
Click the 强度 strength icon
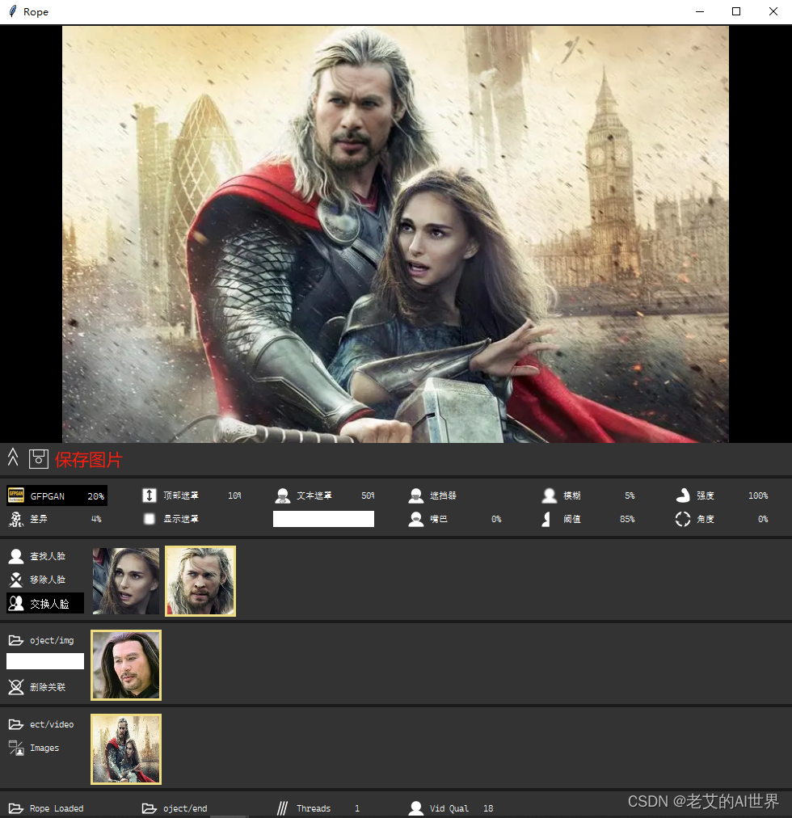[x=682, y=495]
